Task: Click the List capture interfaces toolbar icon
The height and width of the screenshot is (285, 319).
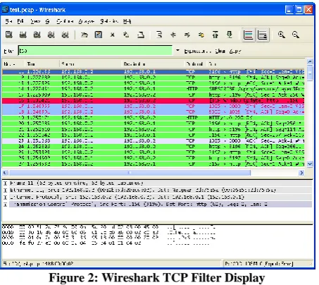Action: 9,35
